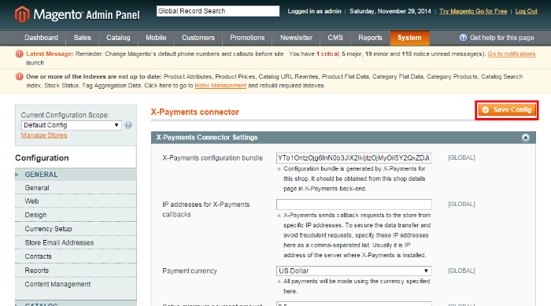Open the Web configuration section
The height and width of the screenshot is (306, 551).
(x=76, y=201)
